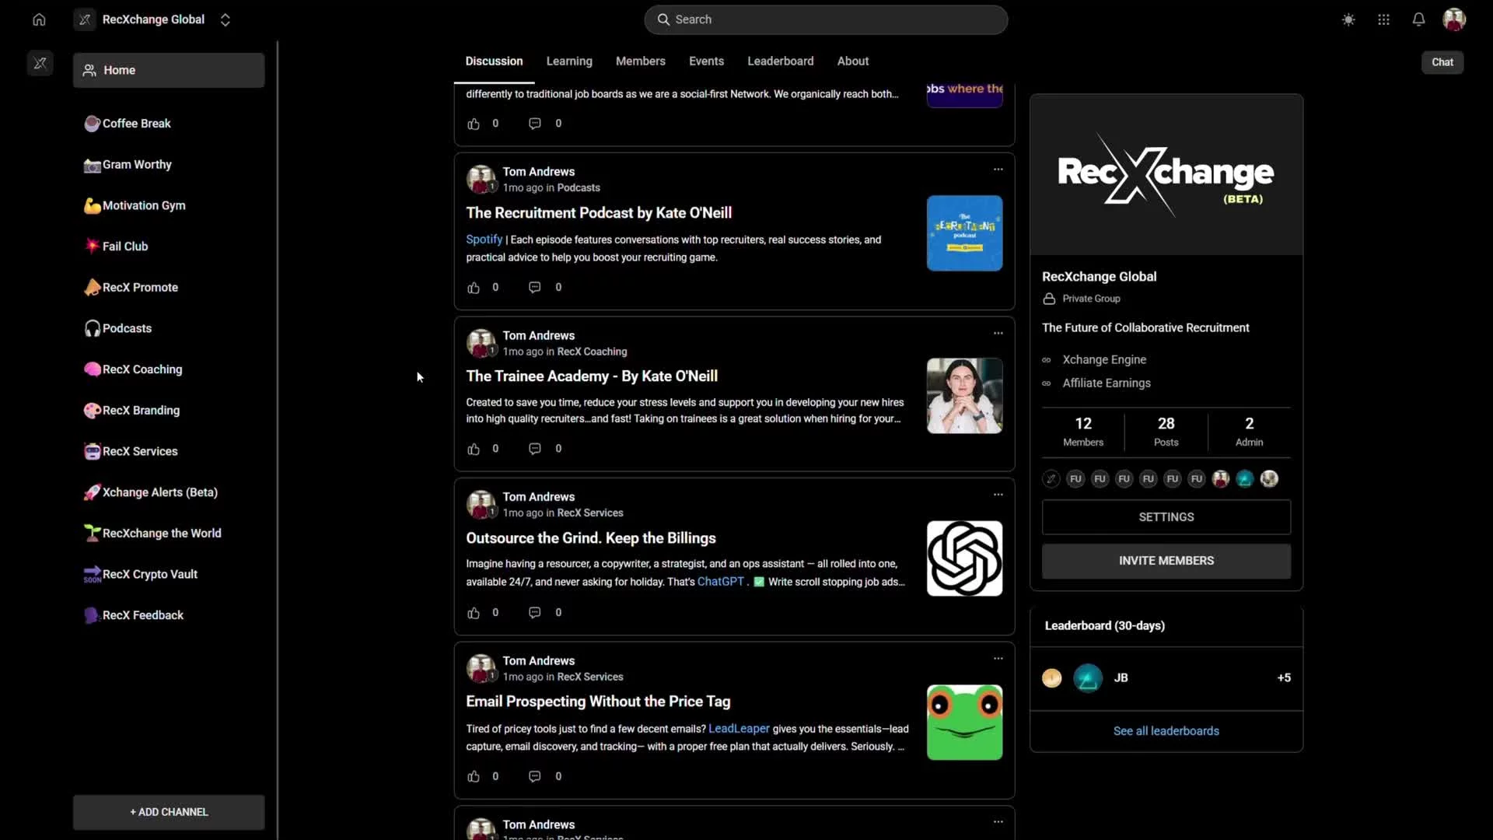Select the Home item in sidebar
The image size is (1493, 840).
click(169, 70)
